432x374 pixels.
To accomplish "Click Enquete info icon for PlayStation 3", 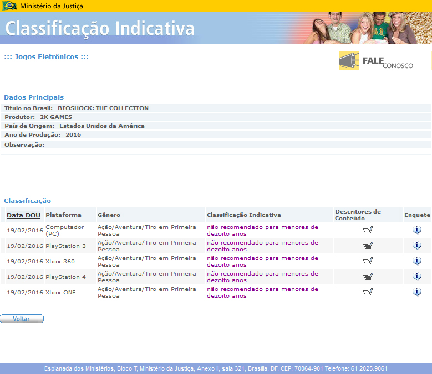I will [417, 246].
